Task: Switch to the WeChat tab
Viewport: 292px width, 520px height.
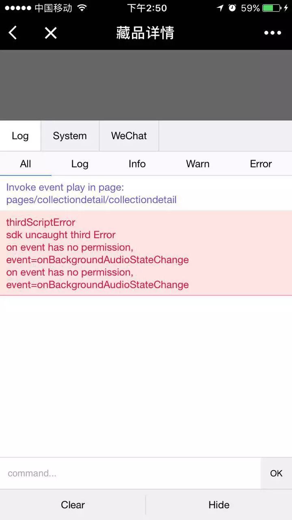Action: (x=129, y=136)
